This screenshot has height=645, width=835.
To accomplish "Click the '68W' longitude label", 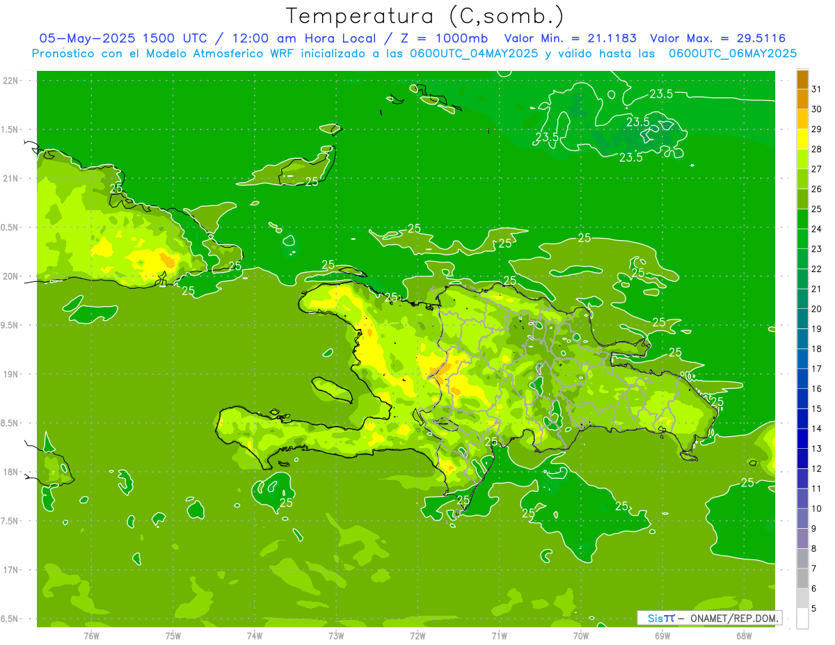I will click(744, 635).
